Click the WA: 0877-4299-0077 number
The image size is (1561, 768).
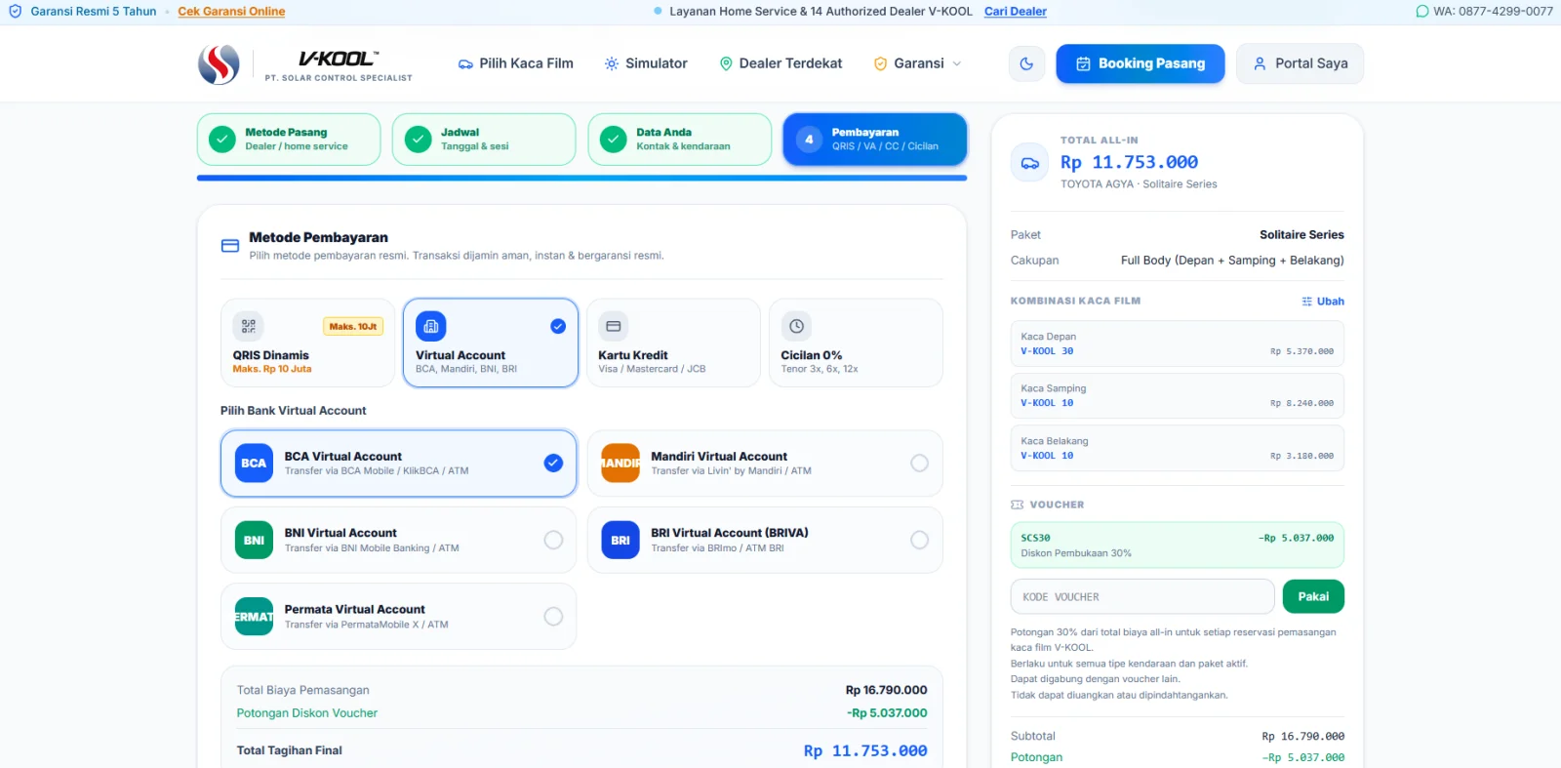pyautogui.click(x=1493, y=12)
